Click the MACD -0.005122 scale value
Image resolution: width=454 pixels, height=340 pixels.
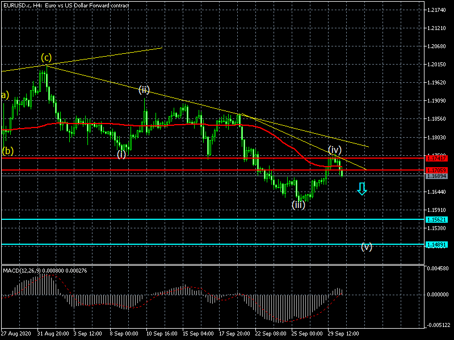438,325
